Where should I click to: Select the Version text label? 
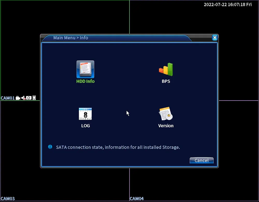tap(166, 126)
